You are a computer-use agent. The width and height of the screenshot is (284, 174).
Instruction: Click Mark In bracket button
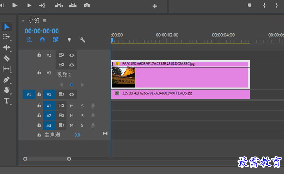pos(264,5)
